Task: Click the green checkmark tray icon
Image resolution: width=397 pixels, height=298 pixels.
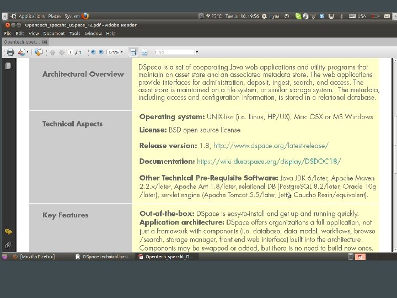Action: (298, 16)
